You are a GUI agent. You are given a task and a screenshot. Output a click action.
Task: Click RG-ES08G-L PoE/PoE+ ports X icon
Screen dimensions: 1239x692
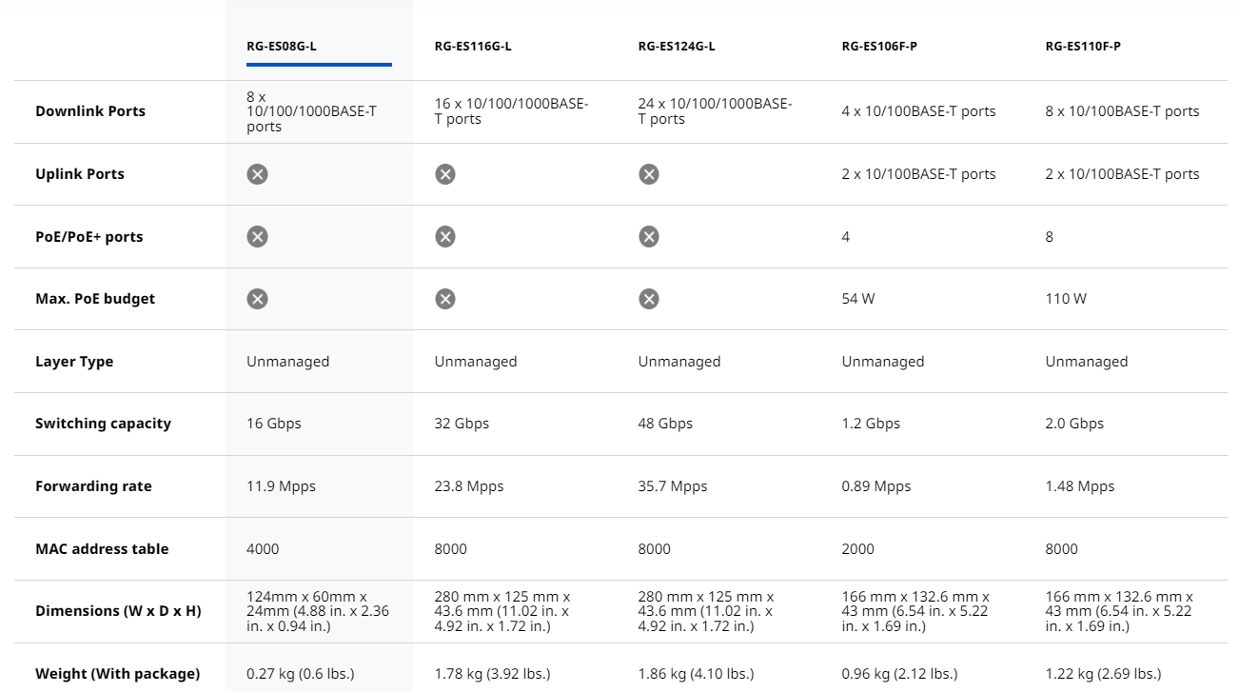pos(257,237)
